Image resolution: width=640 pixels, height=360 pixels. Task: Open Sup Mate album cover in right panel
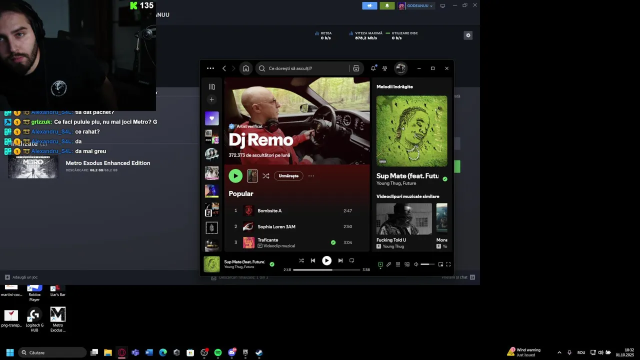pos(412,131)
